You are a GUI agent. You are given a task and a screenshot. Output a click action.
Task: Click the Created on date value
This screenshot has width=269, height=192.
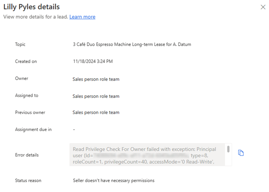93,61
